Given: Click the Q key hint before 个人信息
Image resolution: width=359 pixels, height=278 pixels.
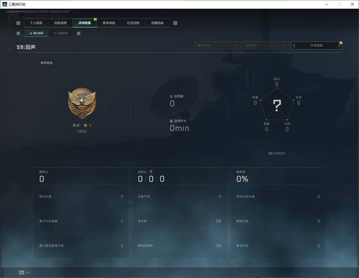Looking at the screenshot, I should point(18,23).
